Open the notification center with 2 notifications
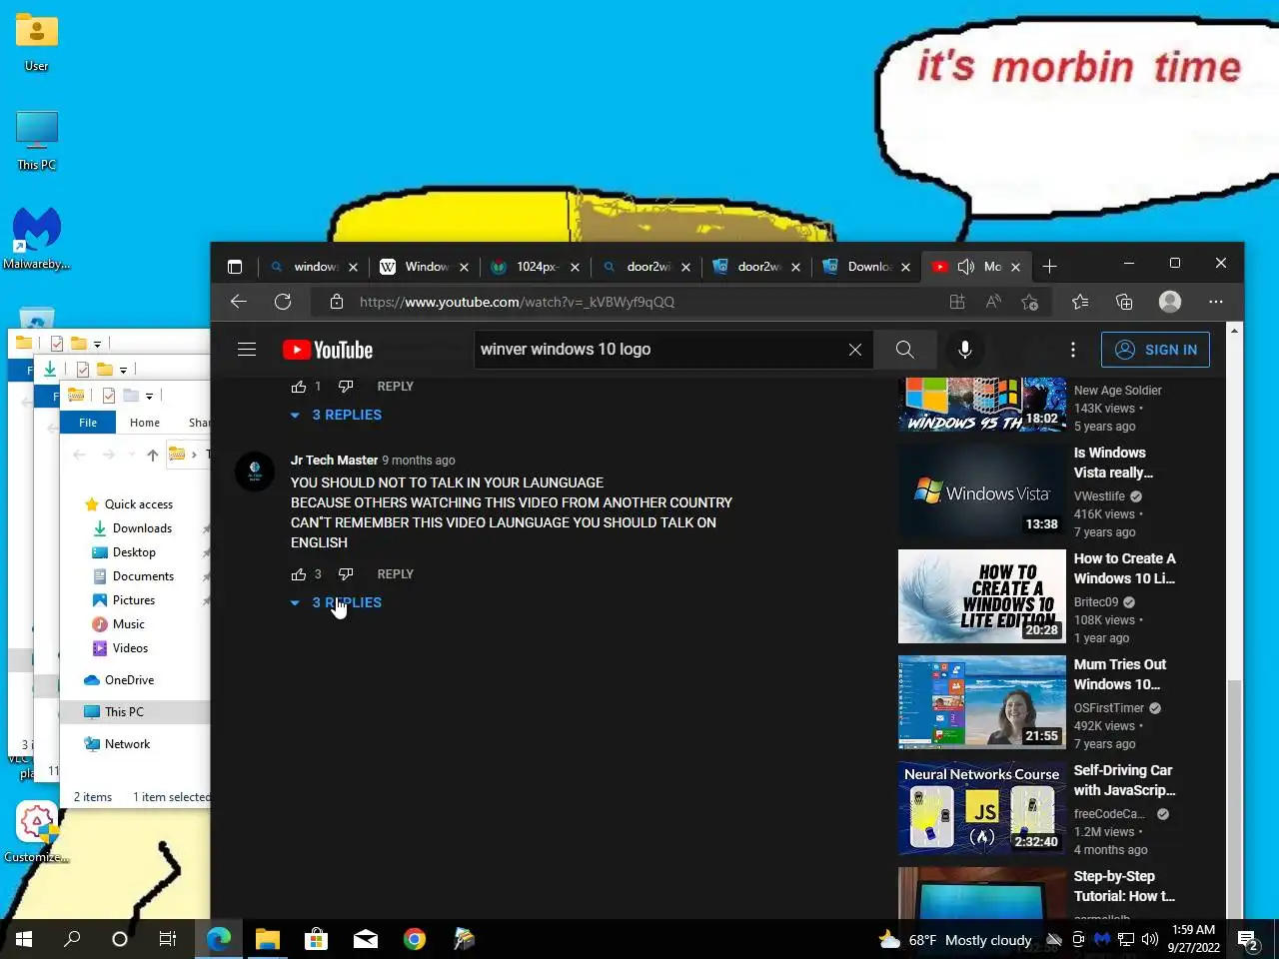This screenshot has height=959, width=1279. (1247, 939)
